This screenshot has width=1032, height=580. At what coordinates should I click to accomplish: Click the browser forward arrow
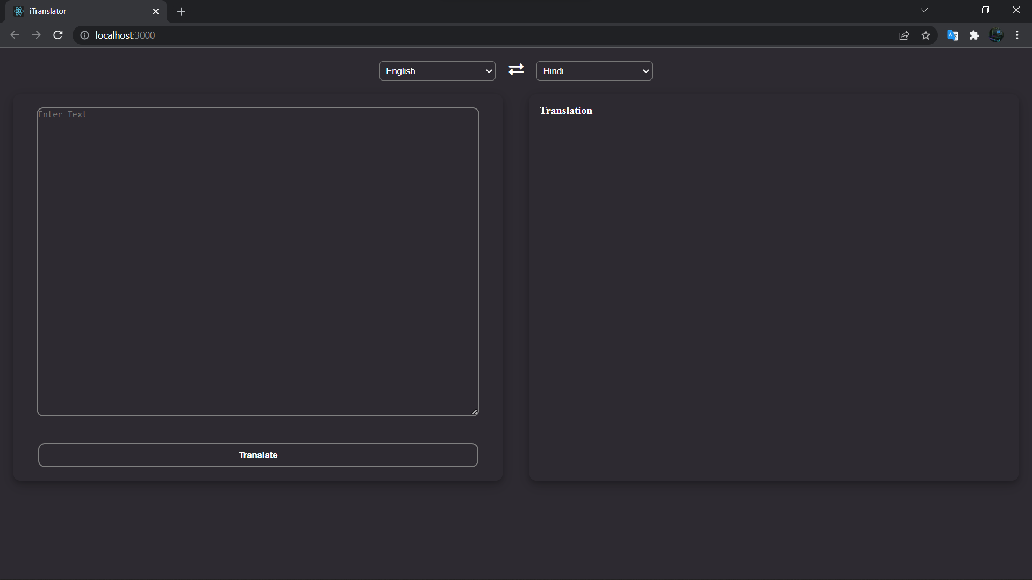pyautogui.click(x=36, y=35)
